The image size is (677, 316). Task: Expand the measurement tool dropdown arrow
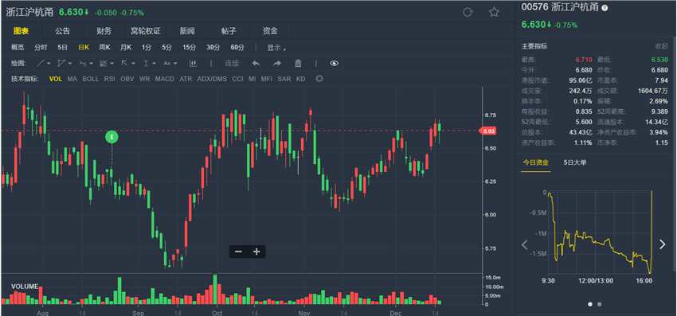point(154,64)
